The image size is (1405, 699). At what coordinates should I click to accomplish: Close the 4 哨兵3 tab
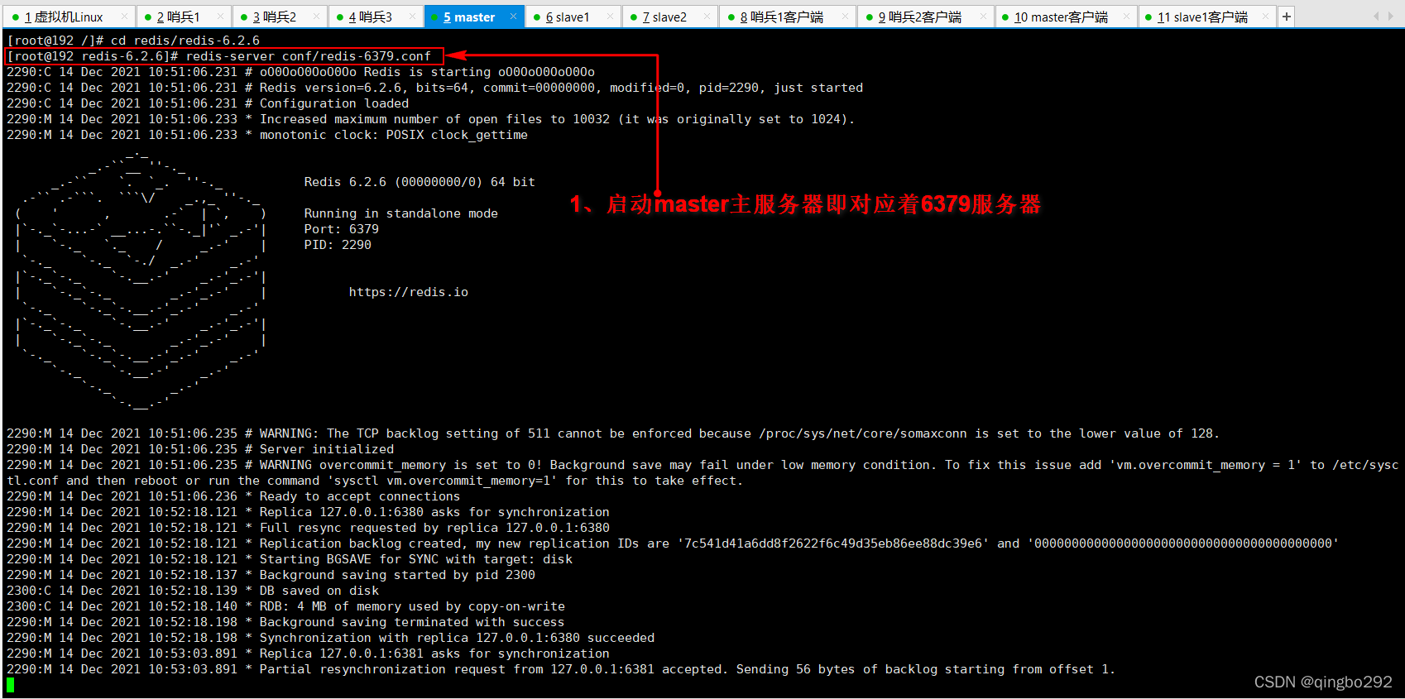[412, 17]
